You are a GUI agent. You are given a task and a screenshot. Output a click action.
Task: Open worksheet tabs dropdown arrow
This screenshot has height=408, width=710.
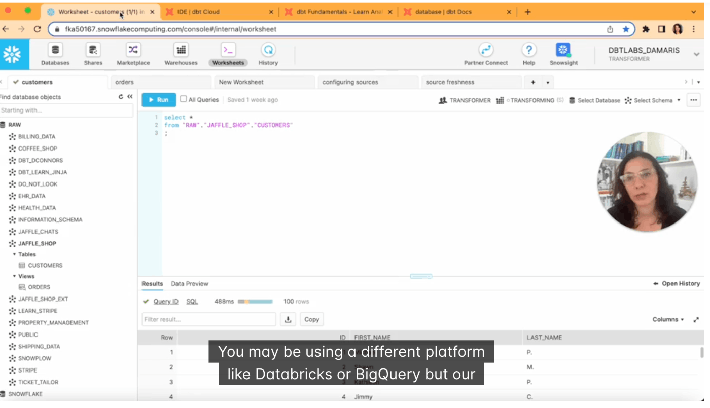tap(548, 82)
